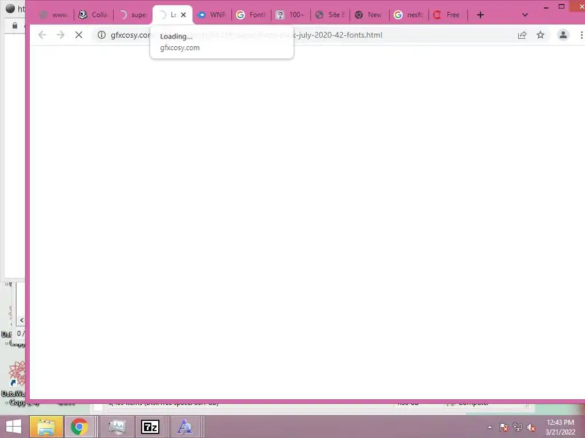Go back to the previous page

tap(42, 35)
